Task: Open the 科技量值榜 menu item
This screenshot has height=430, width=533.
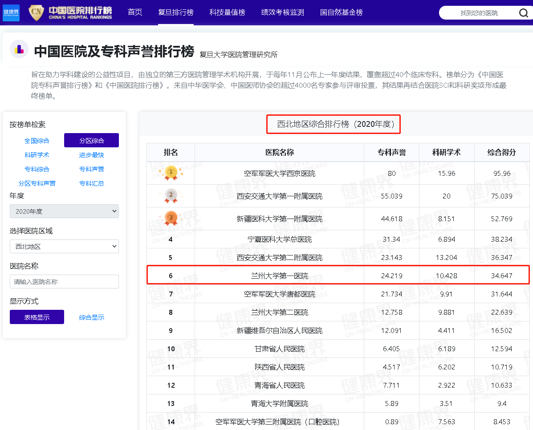Action: [x=228, y=12]
